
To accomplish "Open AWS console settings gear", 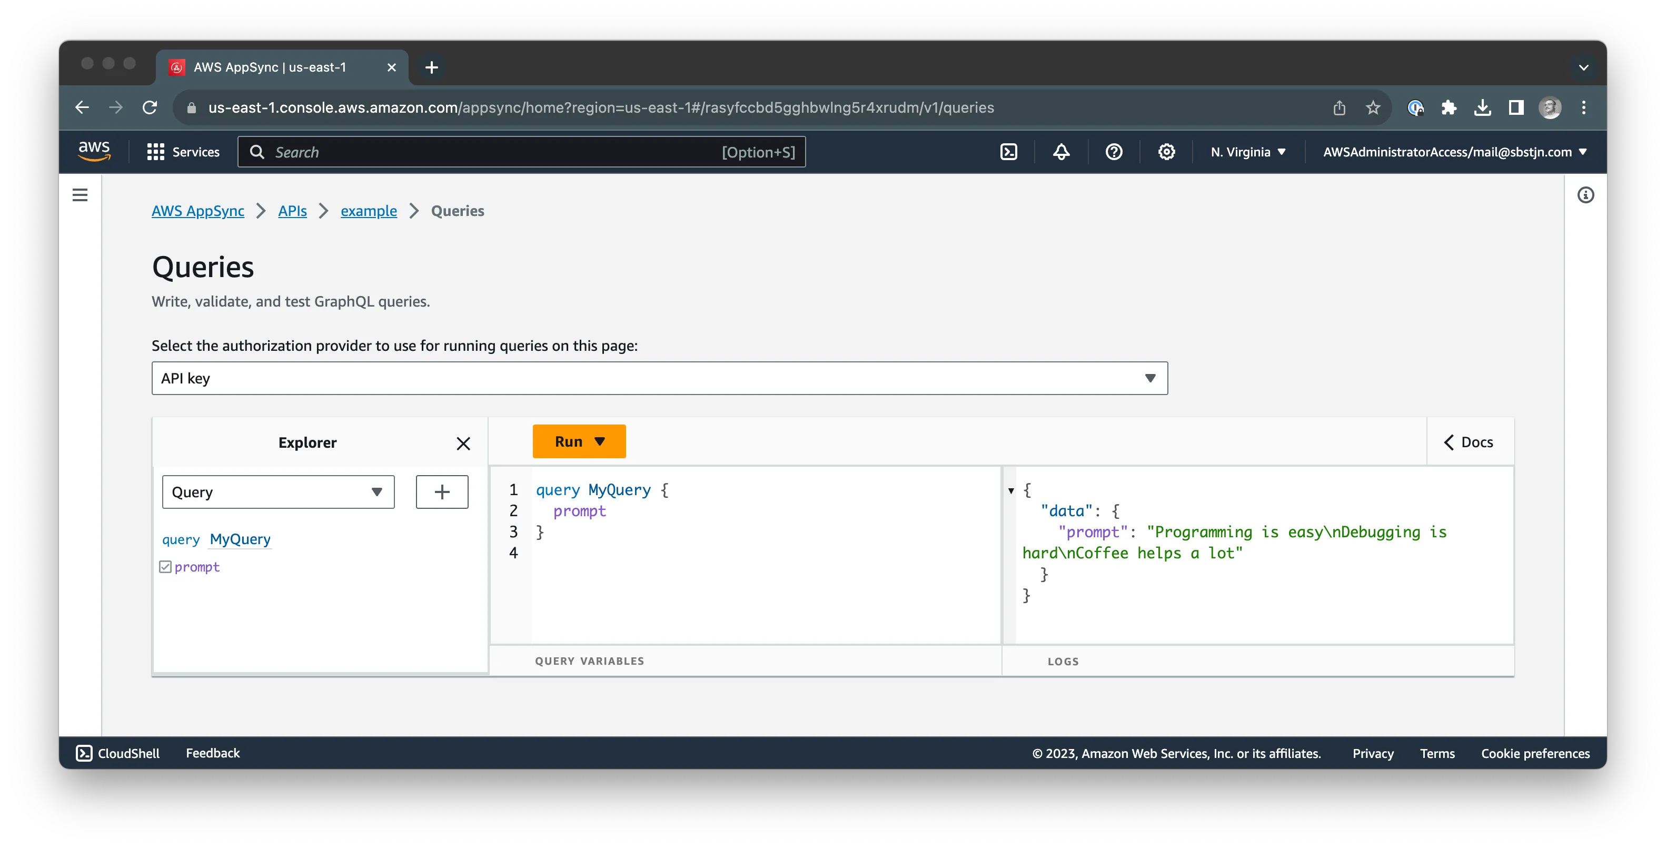I will (1166, 151).
